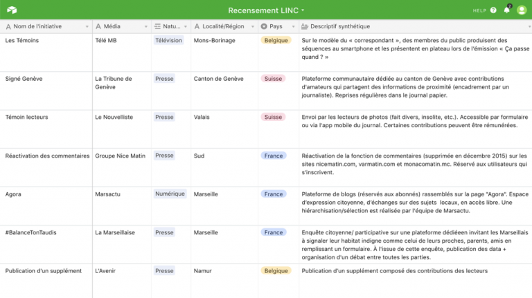532x298 pixels.
Task: Click Presse tag in Témoin lecteurs row
Action: (x=164, y=117)
